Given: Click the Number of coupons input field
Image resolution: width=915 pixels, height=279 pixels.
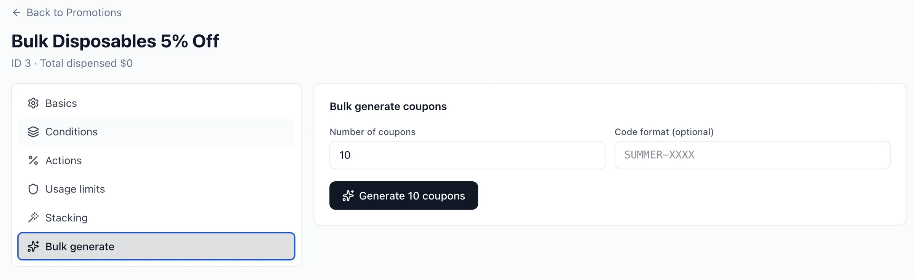Looking at the screenshot, I should [x=467, y=155].
